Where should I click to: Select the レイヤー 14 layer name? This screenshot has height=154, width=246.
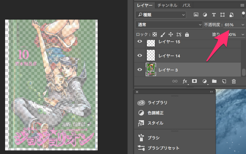point(169,56)
